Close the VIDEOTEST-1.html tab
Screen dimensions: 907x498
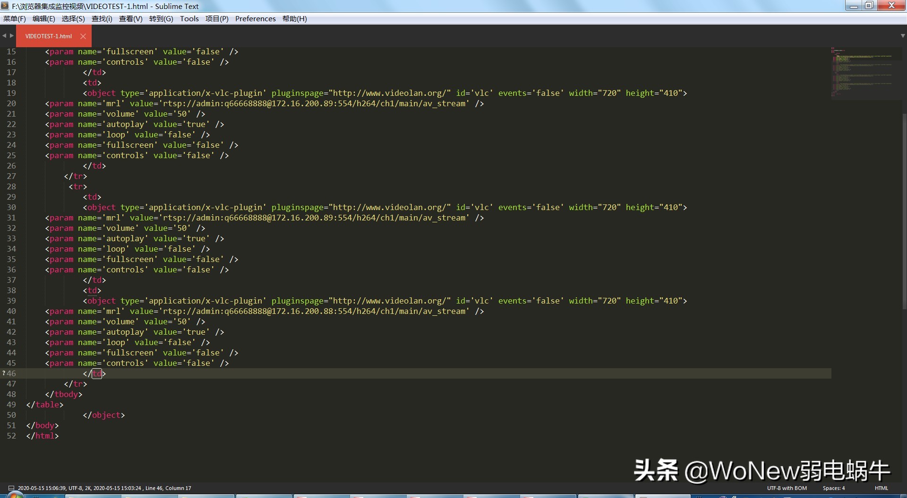83,36
